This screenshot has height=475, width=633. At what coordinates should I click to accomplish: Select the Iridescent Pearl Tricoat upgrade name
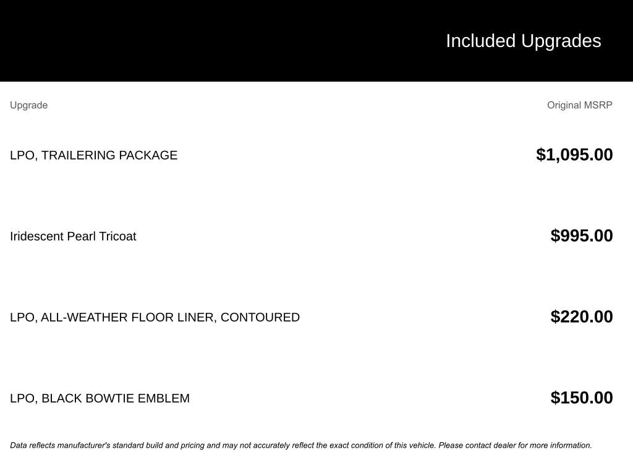[73, 236]
